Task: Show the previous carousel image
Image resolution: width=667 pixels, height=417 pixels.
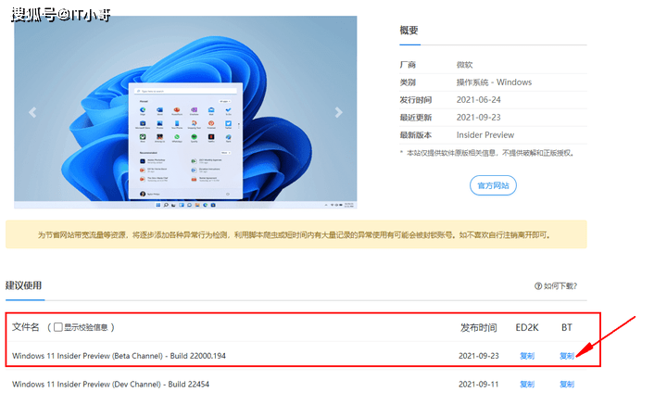Action: [x=32, y=112]
